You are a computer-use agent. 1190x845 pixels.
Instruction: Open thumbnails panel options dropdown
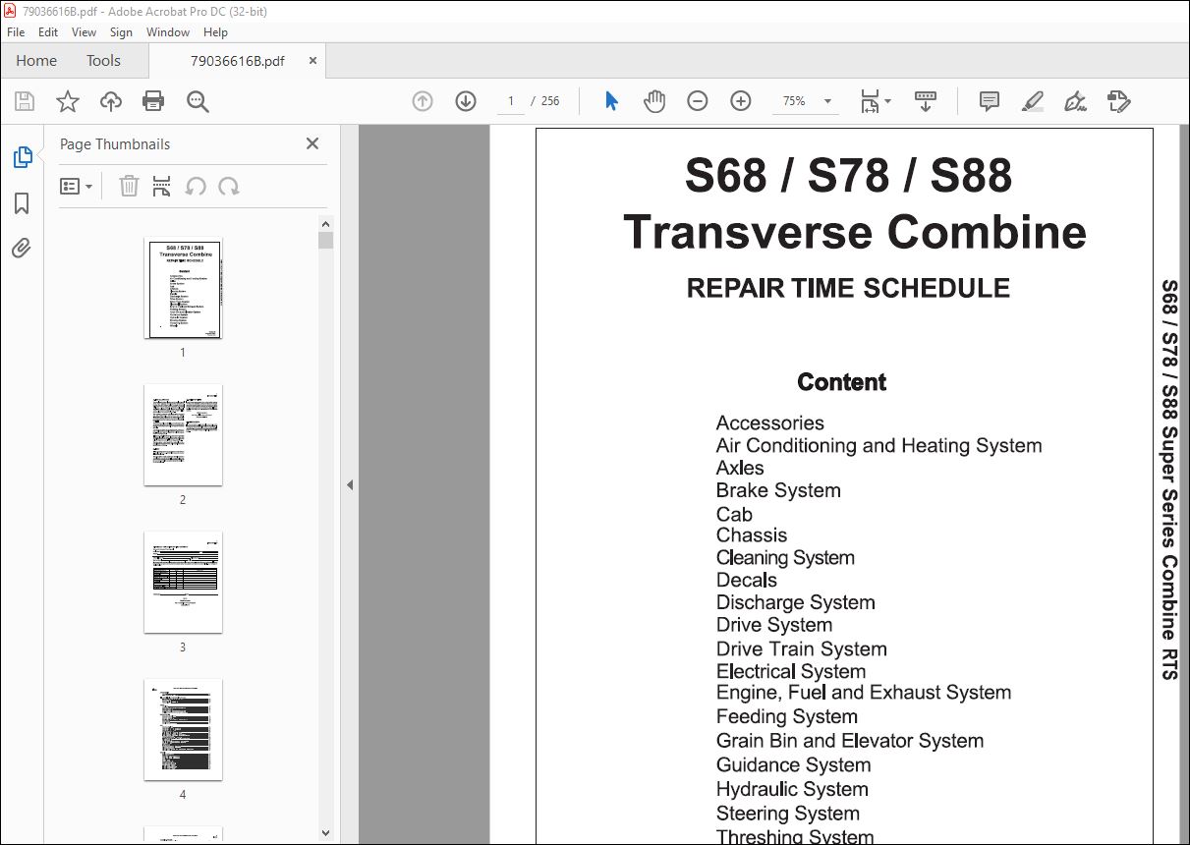coord(77,186)
